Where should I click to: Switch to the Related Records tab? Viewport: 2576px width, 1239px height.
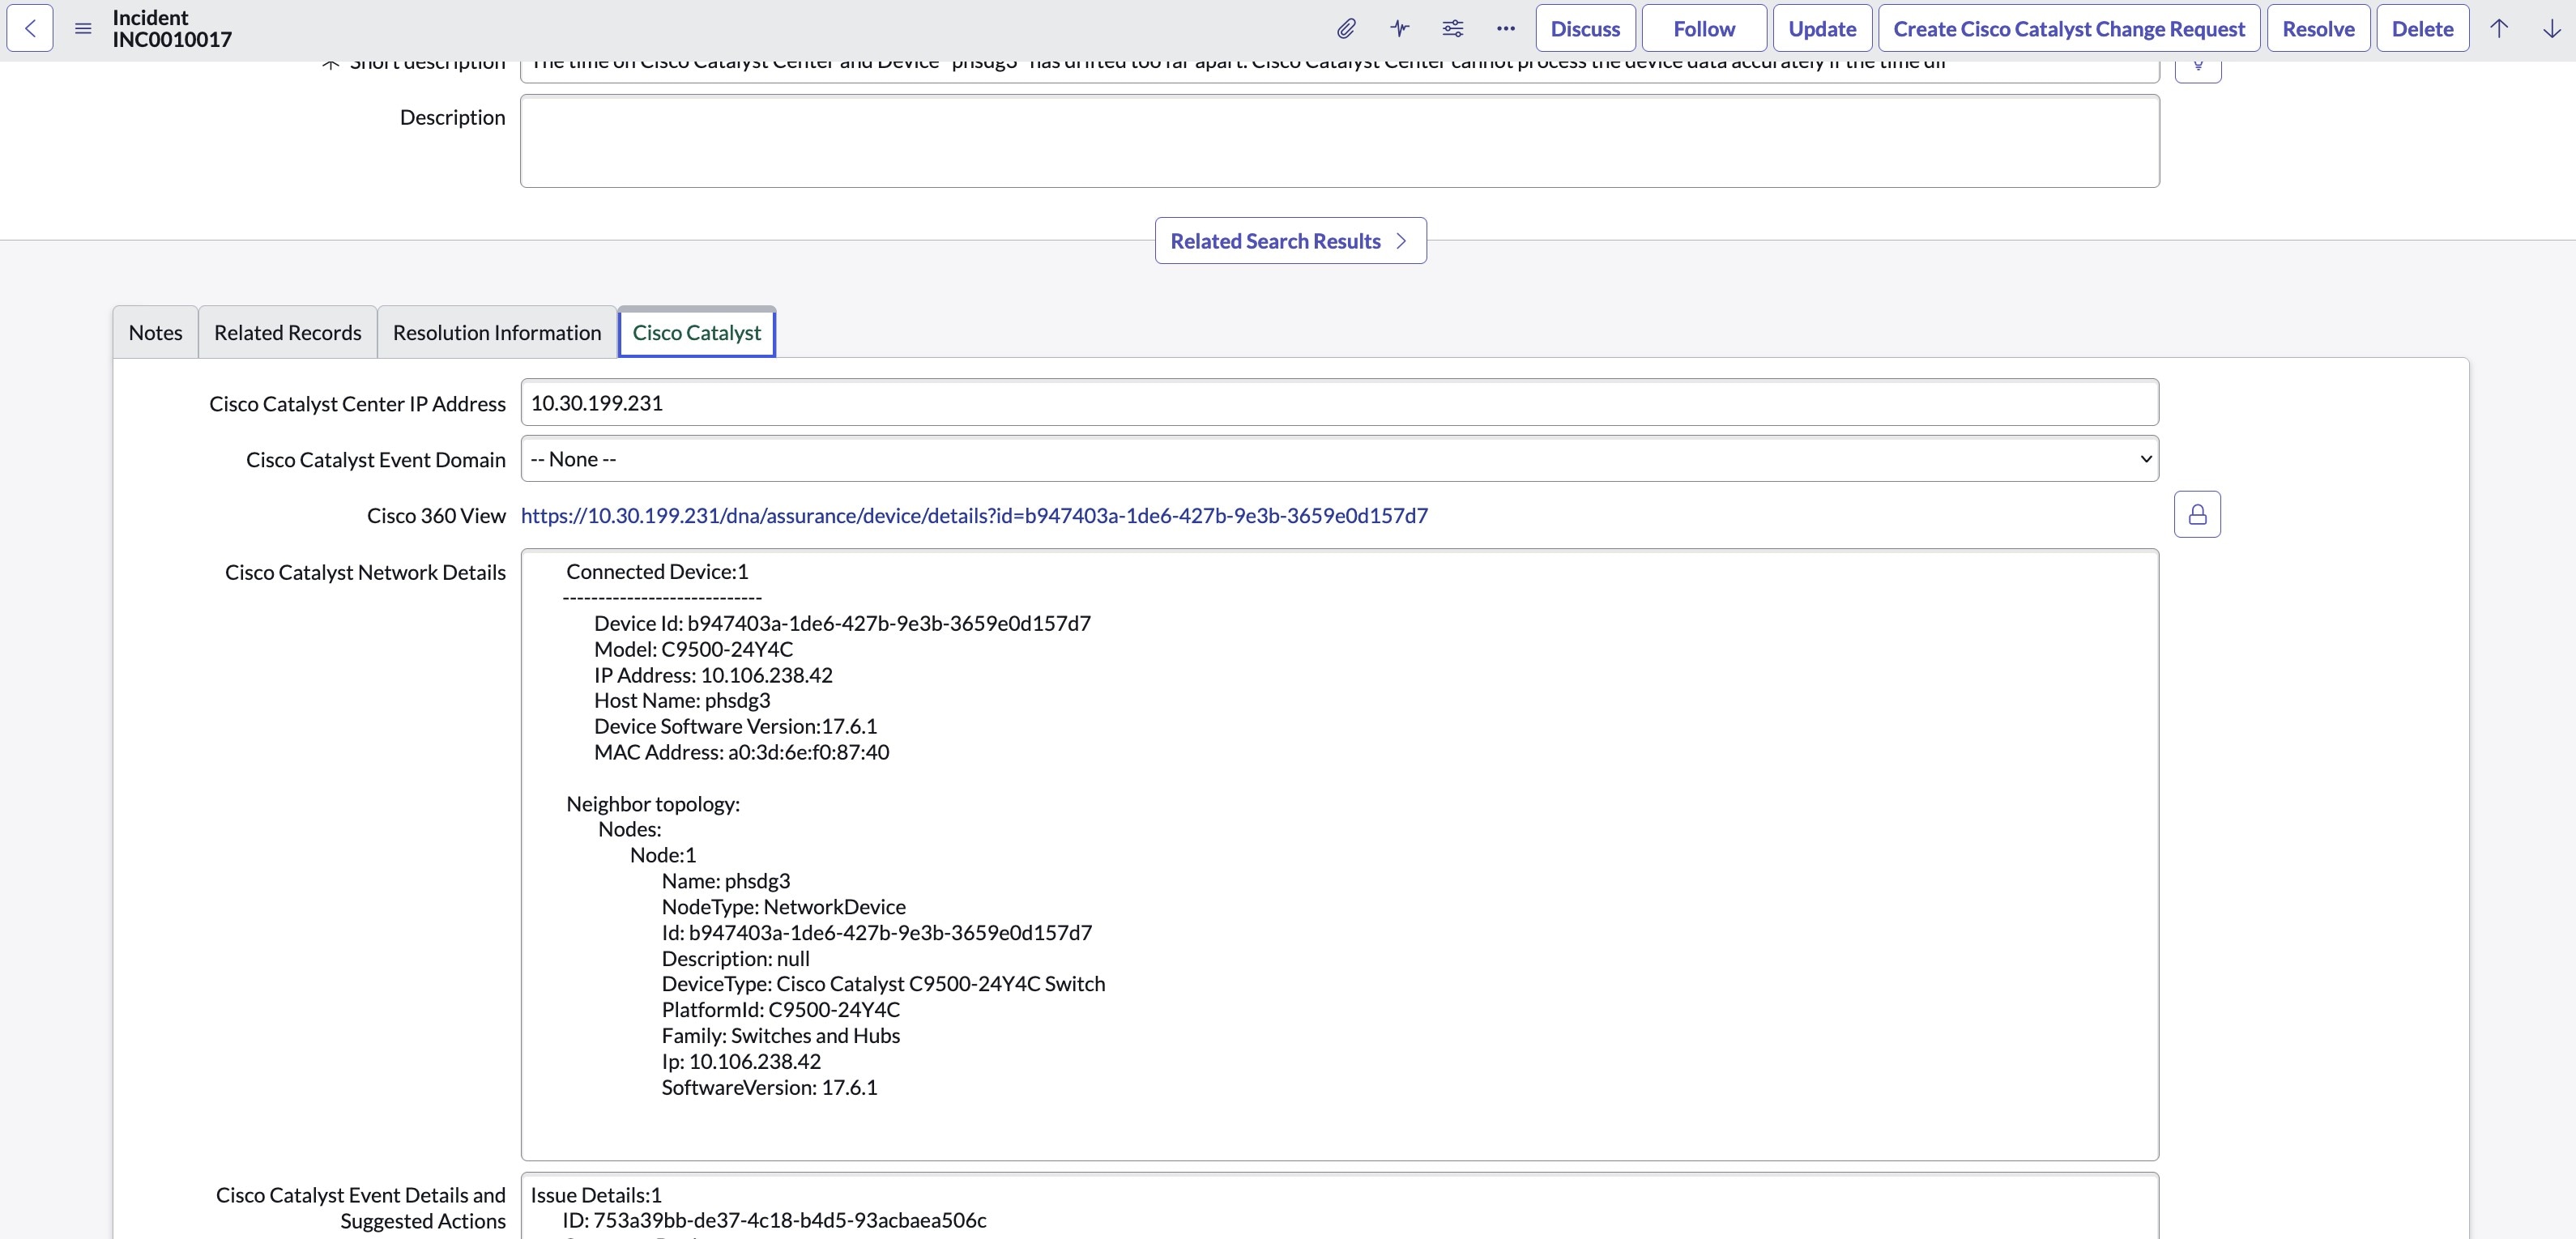coord(288,333)
